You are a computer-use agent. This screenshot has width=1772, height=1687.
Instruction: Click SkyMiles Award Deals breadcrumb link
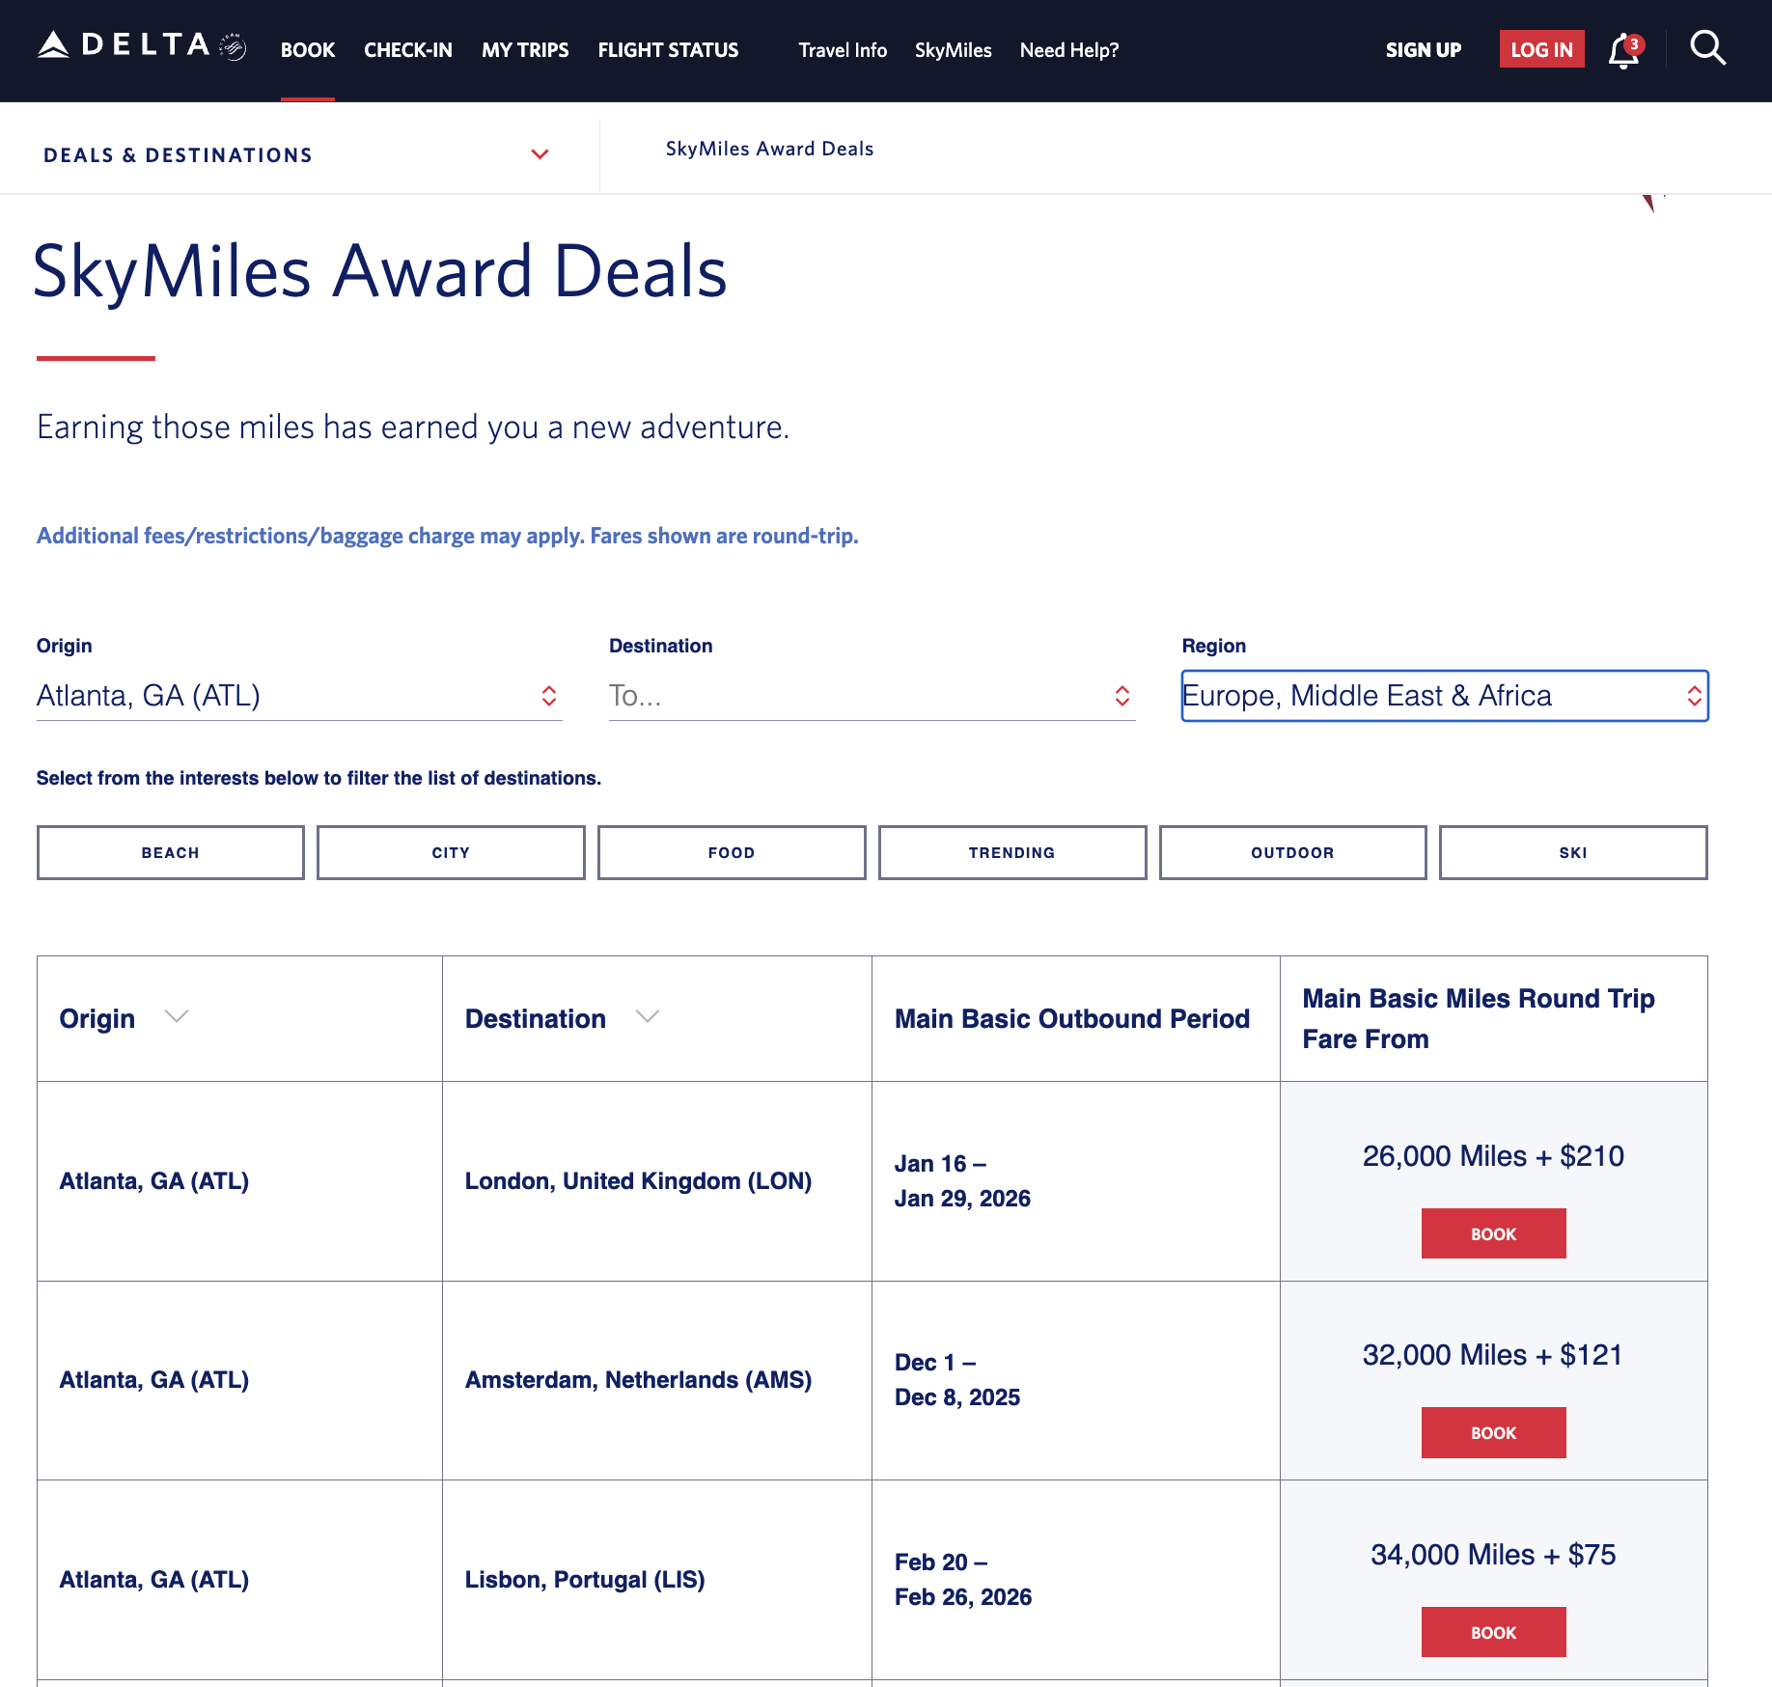769,149
